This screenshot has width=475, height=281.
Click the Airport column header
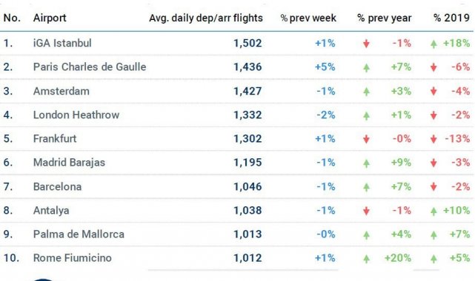pos(50,18)
